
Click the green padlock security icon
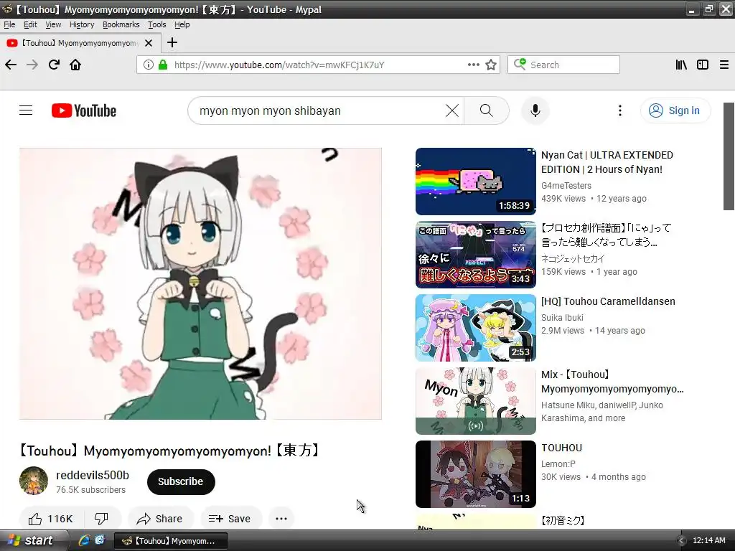coord(163,65)
